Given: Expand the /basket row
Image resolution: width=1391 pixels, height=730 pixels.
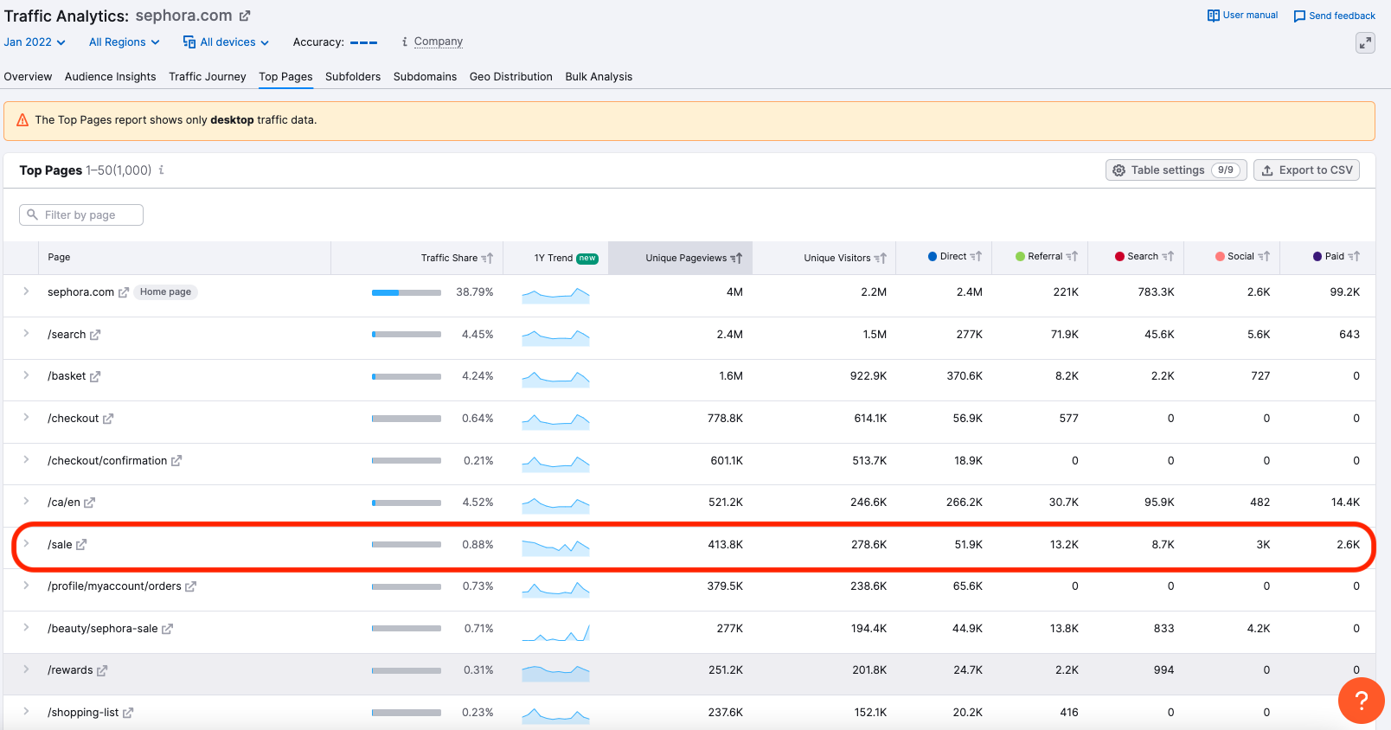Looking at the screenshot, I should pos(26,375).
